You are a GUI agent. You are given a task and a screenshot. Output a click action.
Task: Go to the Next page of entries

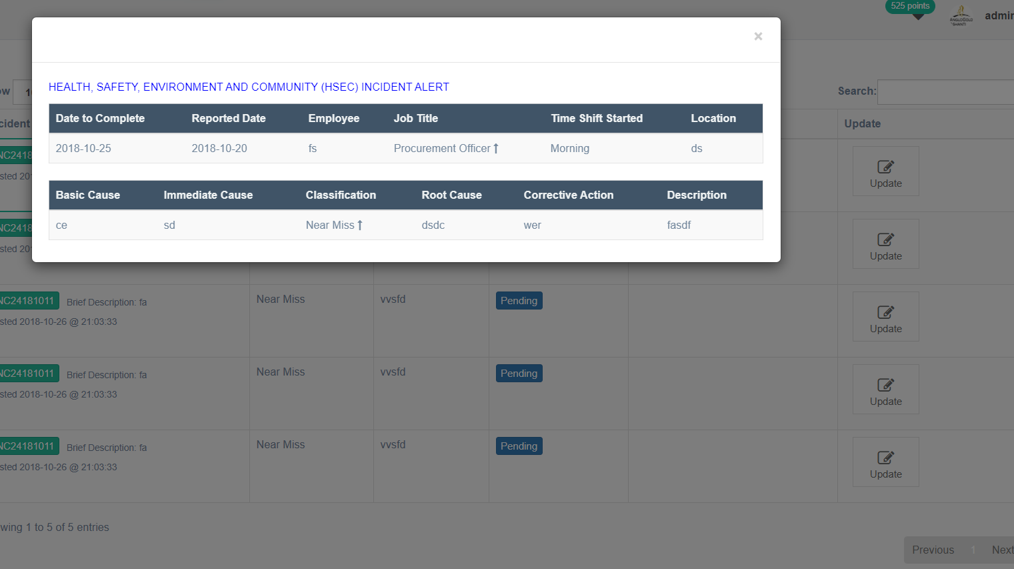coord(1001,550)
